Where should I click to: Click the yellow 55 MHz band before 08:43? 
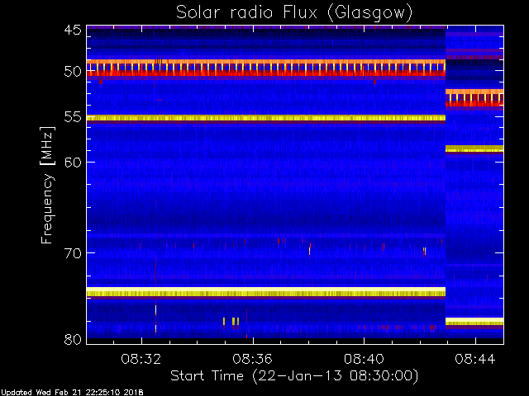point(266,118)
